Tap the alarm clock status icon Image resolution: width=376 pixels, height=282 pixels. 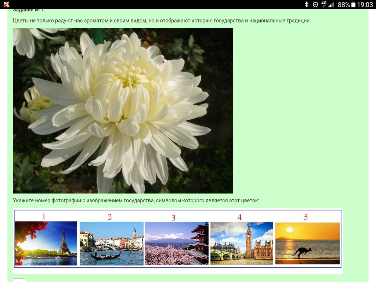(315, 4)
